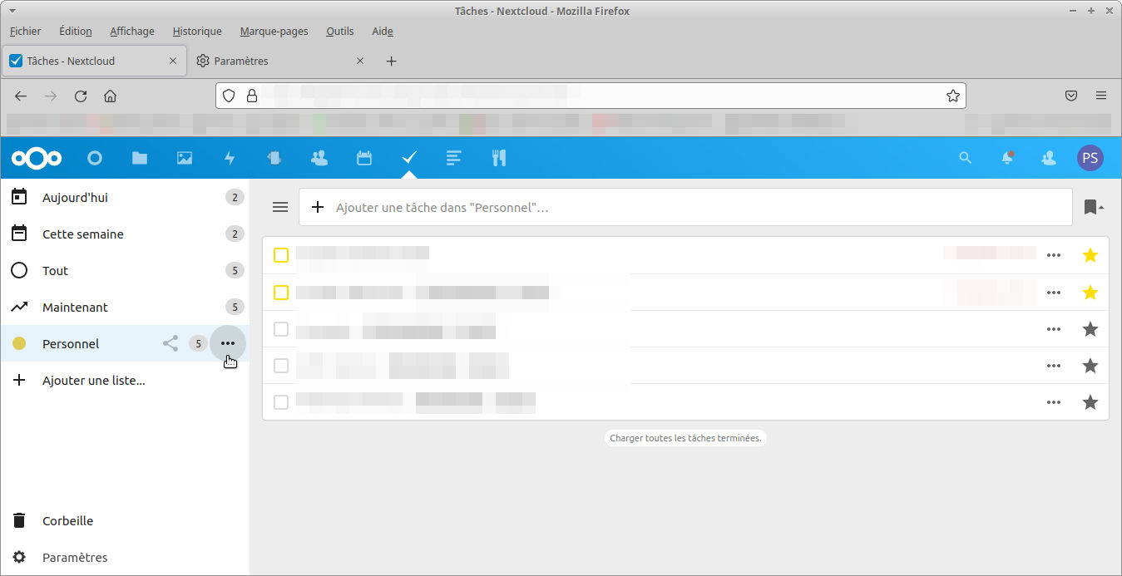Click the share icon for Personnel list
The width and height of the screenshot is (1122, 576).
171,343
